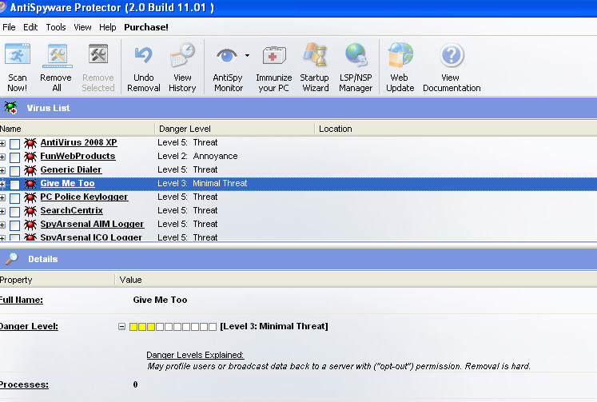The height and width of the screenshot is (402, 597).
Task: Expand the SpyArsenal AIM Logger tree node
Action: pyautogui.click(x=2, y=225)
